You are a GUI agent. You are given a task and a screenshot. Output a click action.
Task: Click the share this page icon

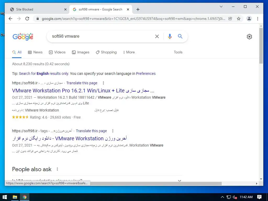pos(230,19)
